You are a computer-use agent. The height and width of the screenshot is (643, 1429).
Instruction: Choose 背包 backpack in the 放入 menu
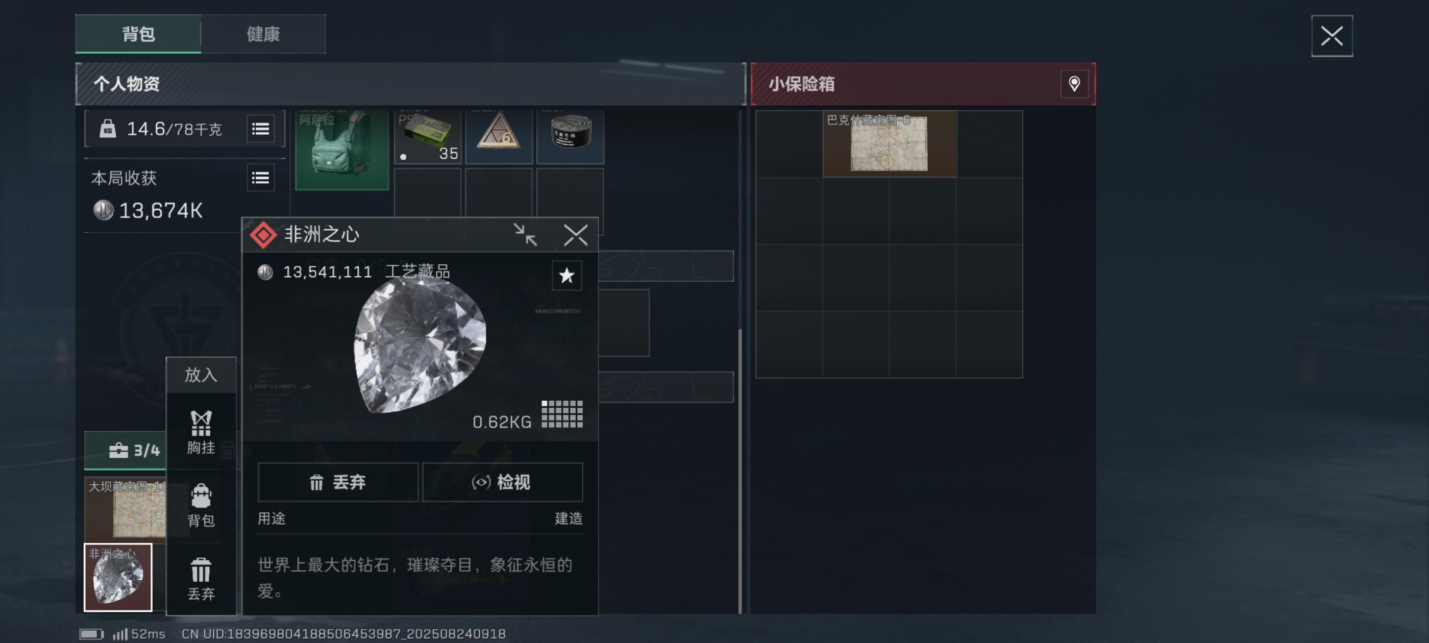point(201,505)
